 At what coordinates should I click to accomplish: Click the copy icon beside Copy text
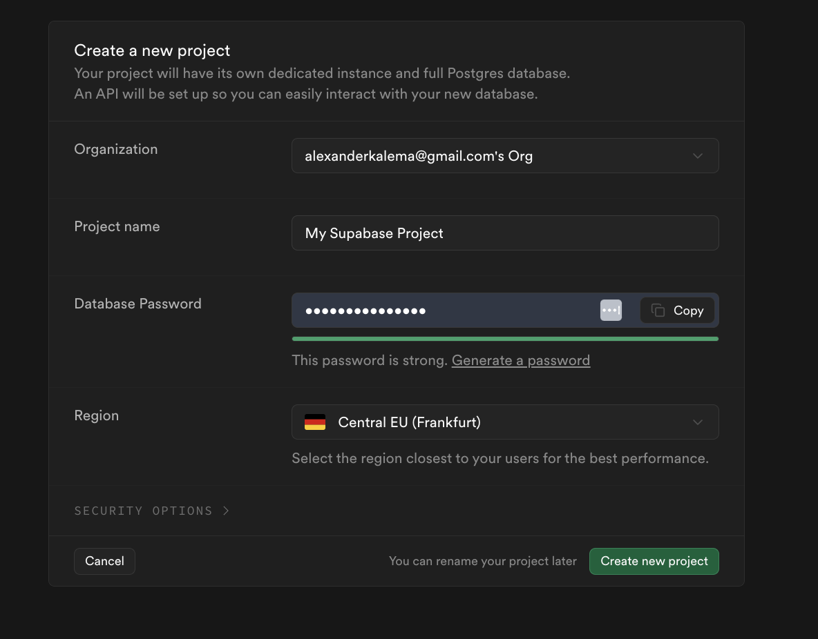point(658,311)
